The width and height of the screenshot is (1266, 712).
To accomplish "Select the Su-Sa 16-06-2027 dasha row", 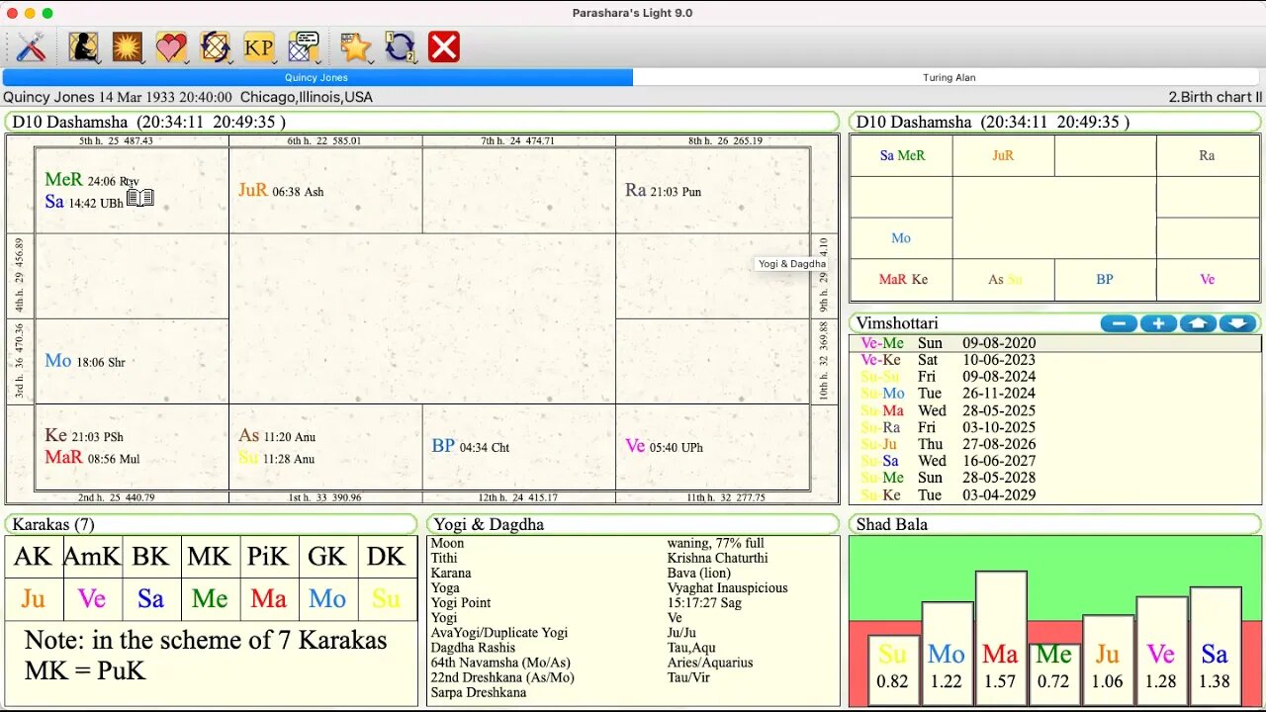I will tap(1055, 461).
